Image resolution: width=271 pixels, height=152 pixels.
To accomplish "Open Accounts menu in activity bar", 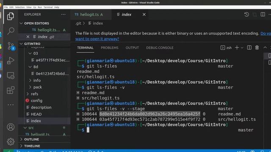I will tap(11, 127).
